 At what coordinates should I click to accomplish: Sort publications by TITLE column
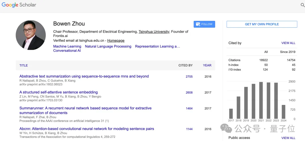pyautogui.click(x=24, y=65)
